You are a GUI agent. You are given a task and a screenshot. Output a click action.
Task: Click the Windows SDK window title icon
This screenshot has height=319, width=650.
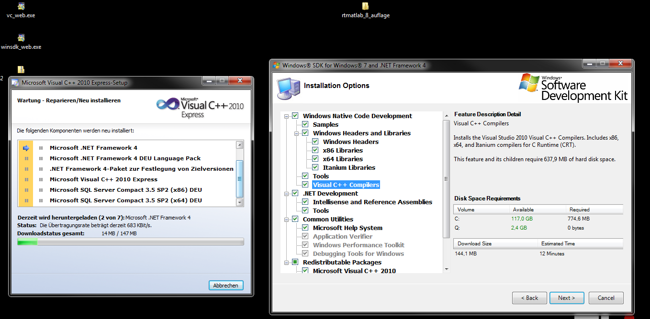click(276, 66)
